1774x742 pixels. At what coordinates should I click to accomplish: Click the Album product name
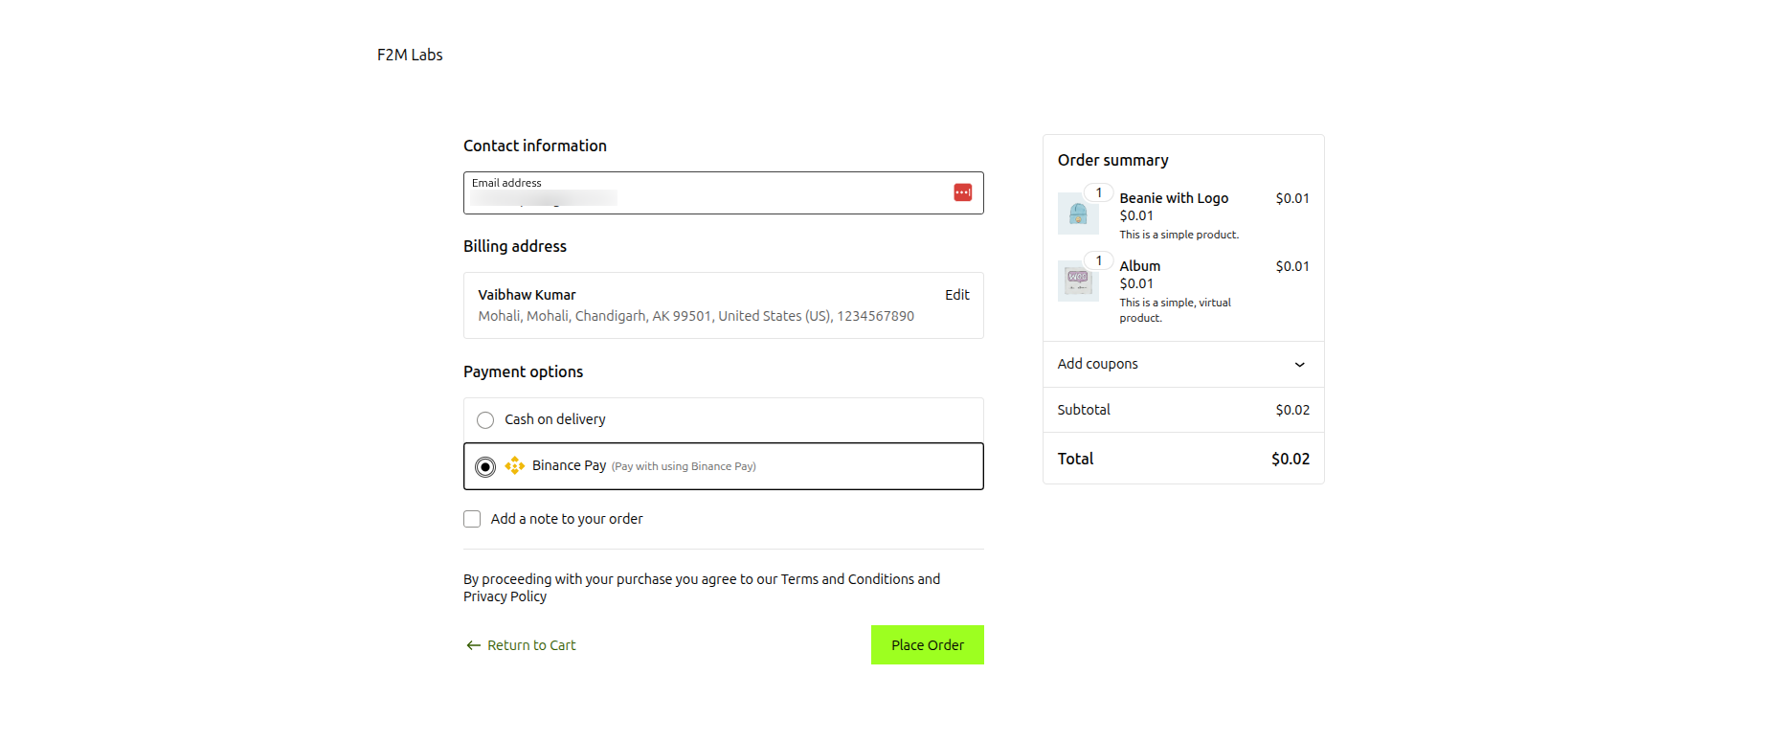pos(1140,266)
